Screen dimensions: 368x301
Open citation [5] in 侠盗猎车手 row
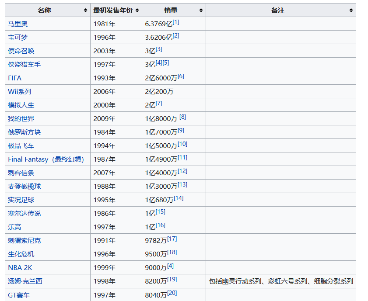coord(165,63)
